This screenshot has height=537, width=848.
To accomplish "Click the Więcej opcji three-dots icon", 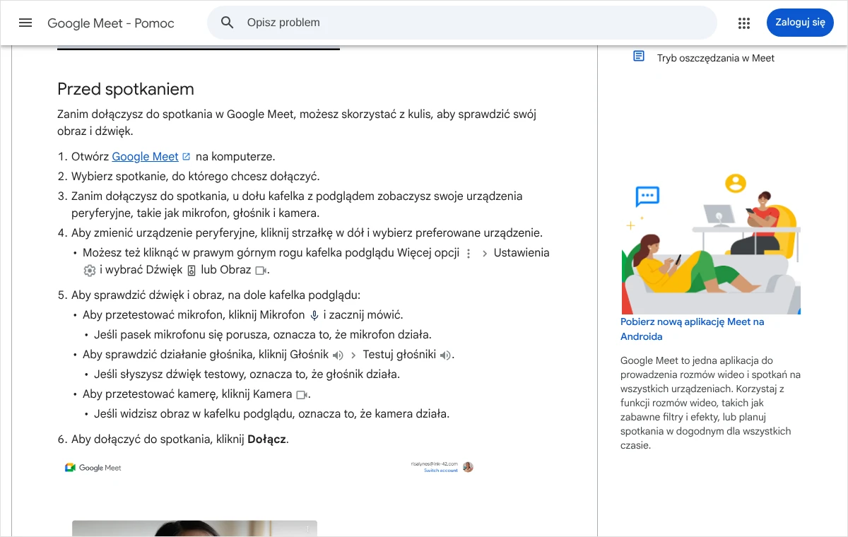I will click(468, 253).
